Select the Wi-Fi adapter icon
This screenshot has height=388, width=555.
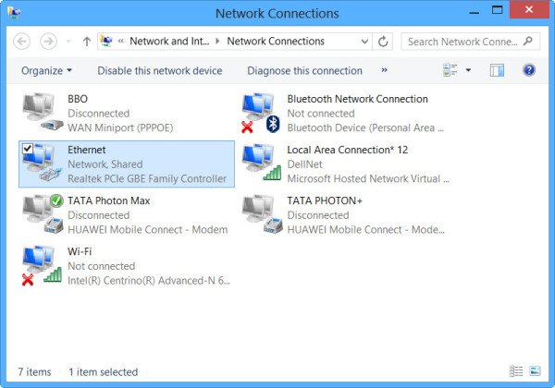tap(41, 265)
